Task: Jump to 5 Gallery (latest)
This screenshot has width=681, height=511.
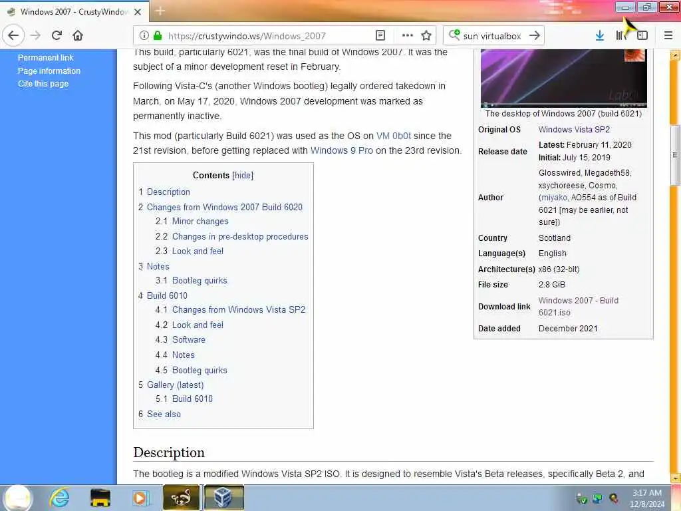Action: [171, 385]
